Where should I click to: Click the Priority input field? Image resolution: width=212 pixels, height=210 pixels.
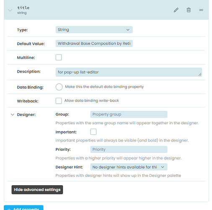coord(129,150)
